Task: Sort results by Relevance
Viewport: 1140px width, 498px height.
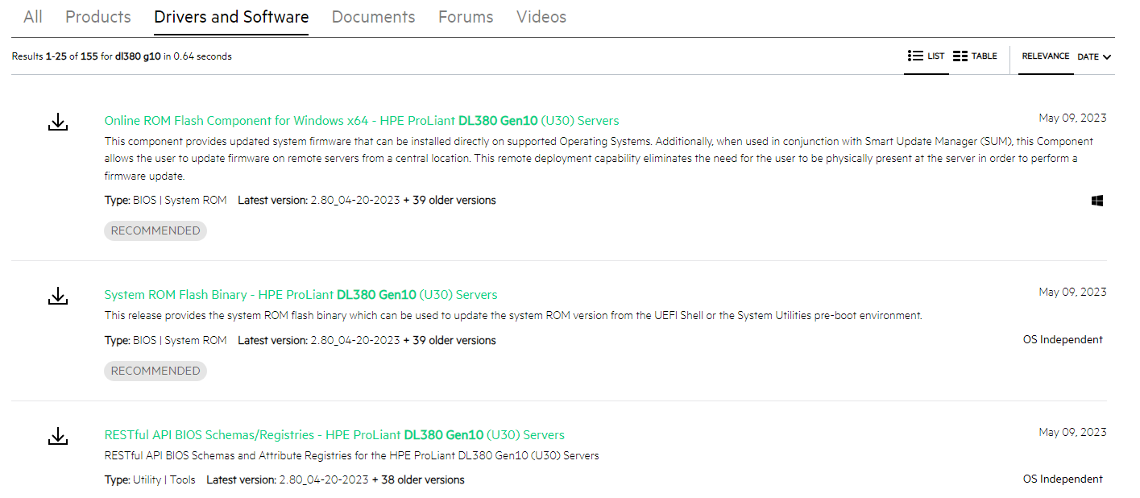Action: click(x=1046, y=56)
